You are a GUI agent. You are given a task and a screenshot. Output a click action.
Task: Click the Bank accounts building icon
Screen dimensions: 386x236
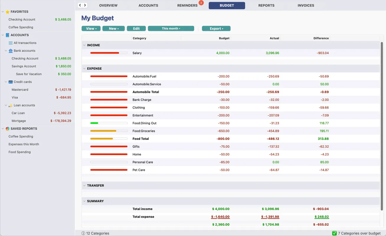coord(11,51)
